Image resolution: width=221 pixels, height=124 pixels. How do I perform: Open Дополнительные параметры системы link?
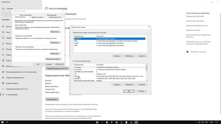click(198, 36)
